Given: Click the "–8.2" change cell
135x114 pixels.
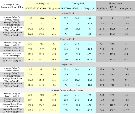Looking at the screenshot, I should click(126, 49).
